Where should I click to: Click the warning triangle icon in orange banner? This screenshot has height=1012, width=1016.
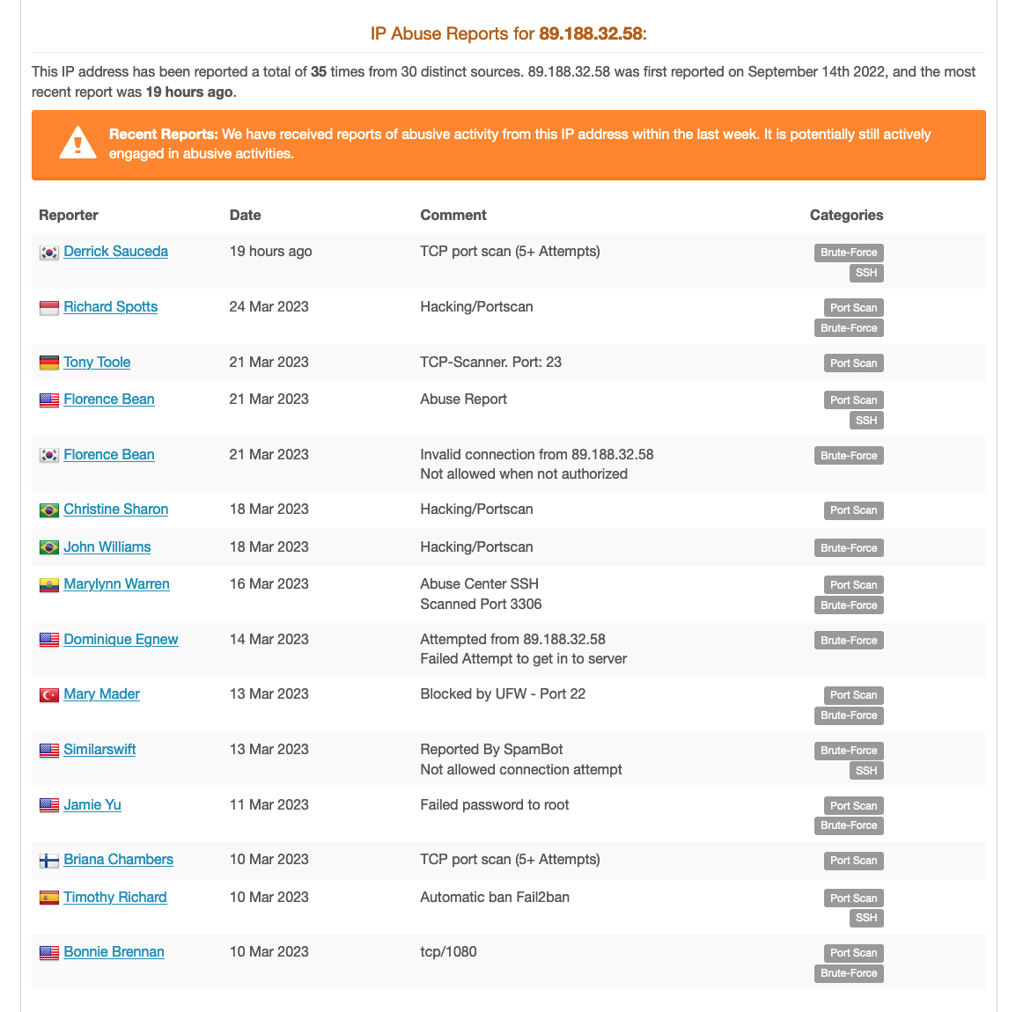click(77, 143)
